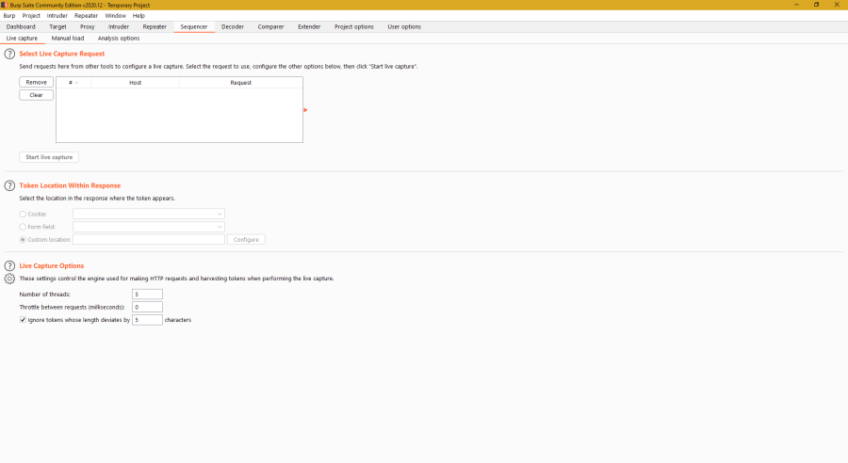Screen dimensions: 848x463
Task: Toggle Ignore tokens whose length deviates checkbox
Action: point(24,320)
